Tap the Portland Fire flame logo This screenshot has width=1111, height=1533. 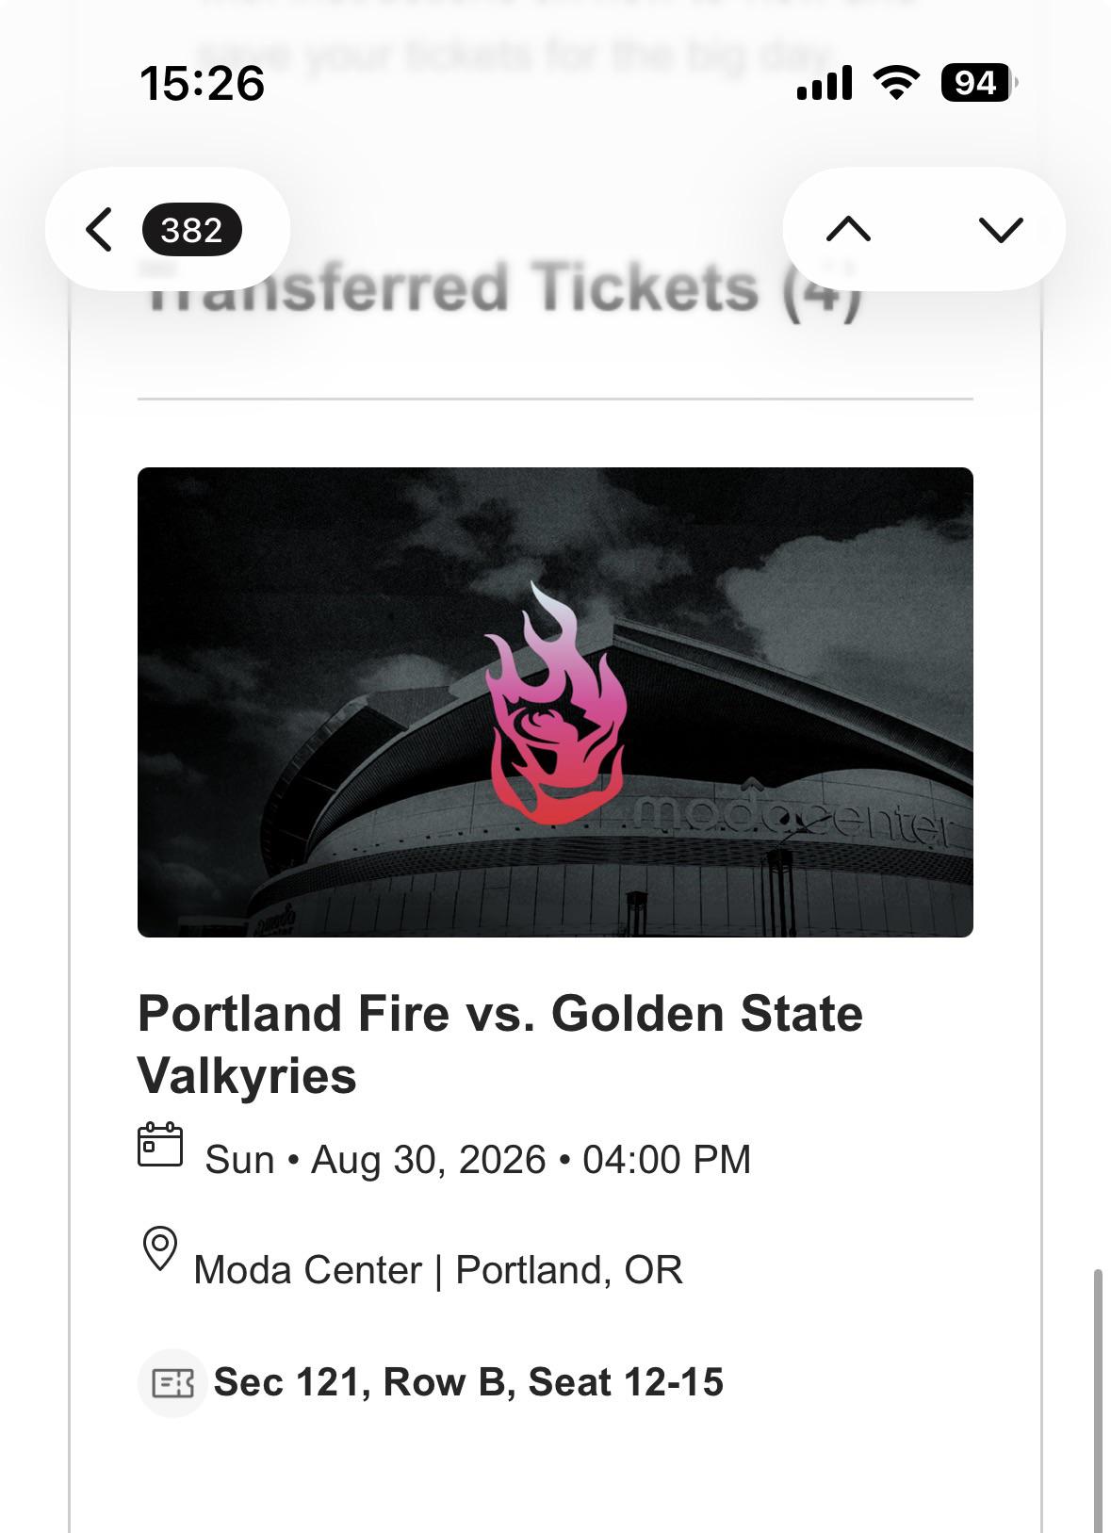[x=556, y=703]
